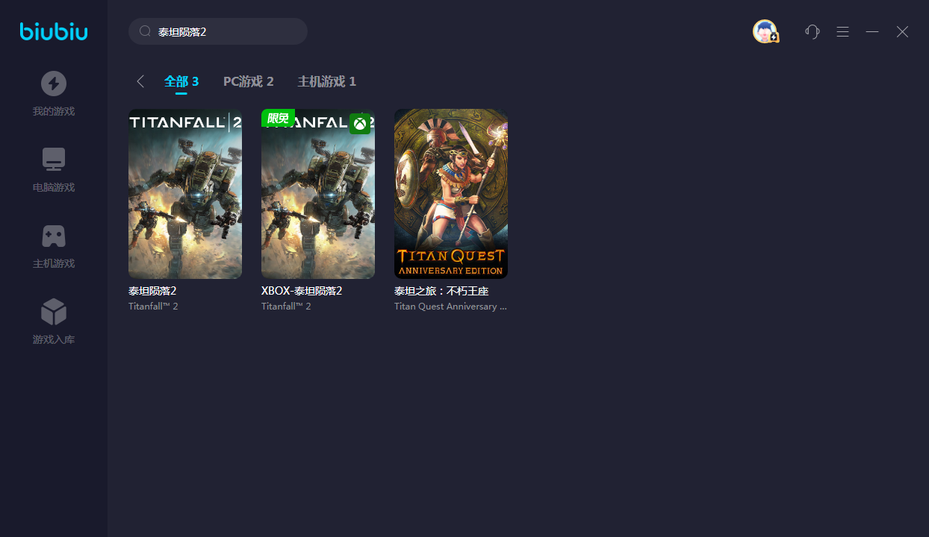Click the 我的游戏 sidebar label
Viewport: 929px width, 537px height.
pos(54,111)
